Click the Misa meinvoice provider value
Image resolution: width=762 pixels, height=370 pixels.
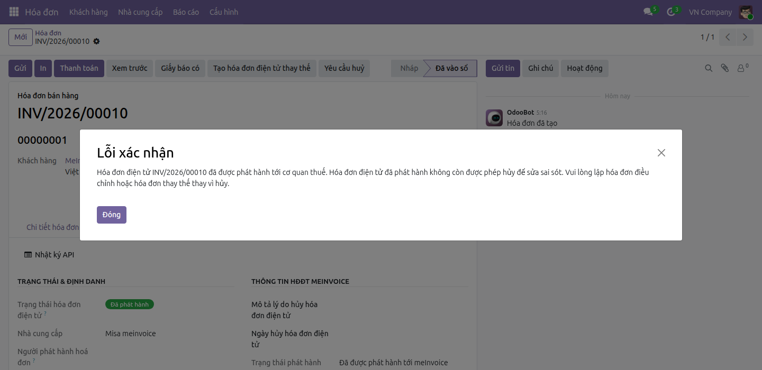pos(131,334)
